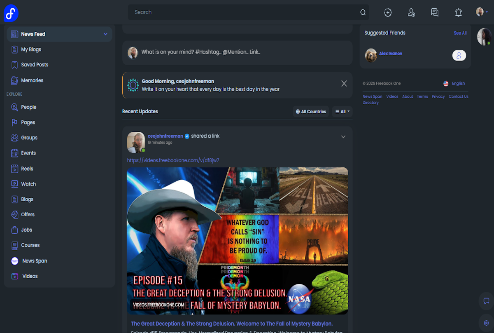Viewport: 494px width, 333px height.
Task: Click the See All suggested friends link
Action: (460, 33)
